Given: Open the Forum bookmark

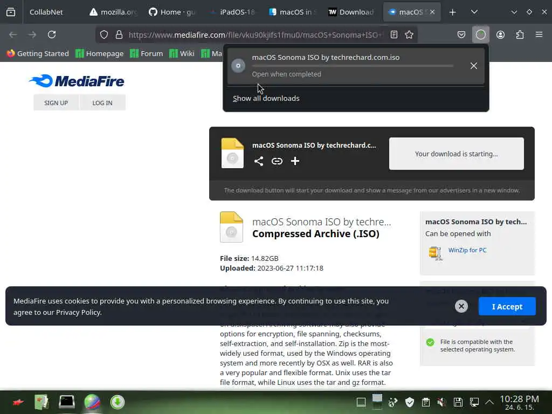Looking at the screenshot, I should coord(147,53).
